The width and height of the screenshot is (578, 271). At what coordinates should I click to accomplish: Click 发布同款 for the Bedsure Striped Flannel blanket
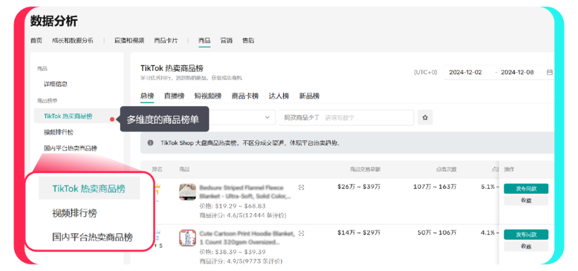526,189
